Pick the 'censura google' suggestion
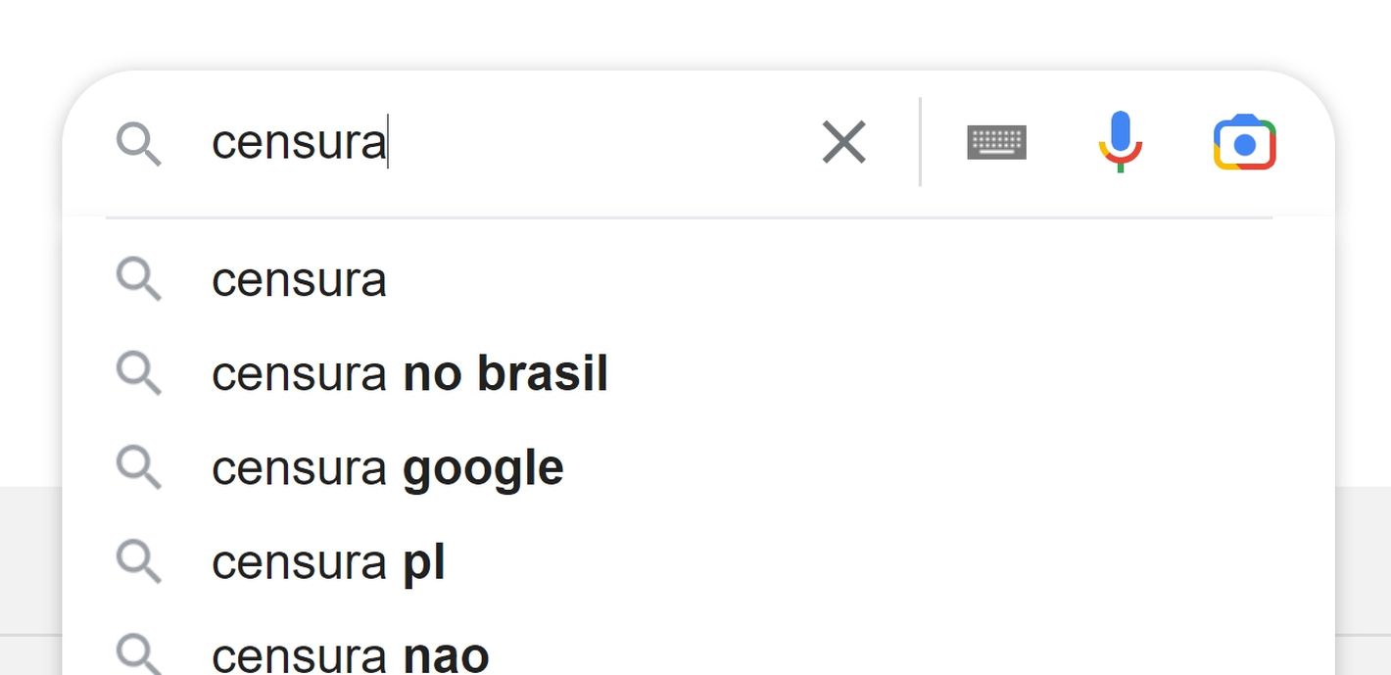The image size is (1391, 675). click(x=387, y=468)
